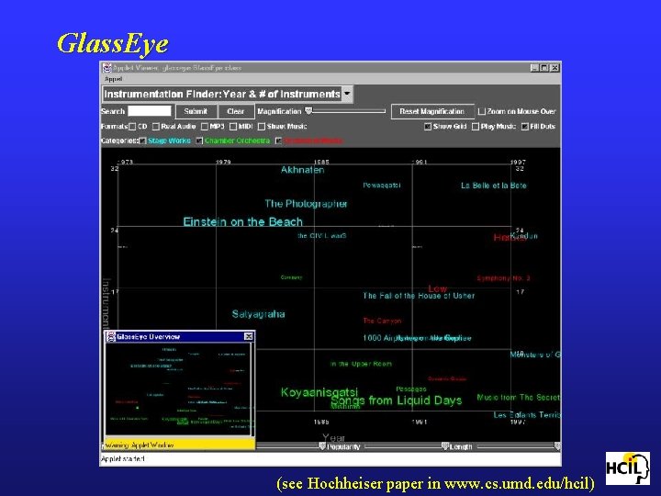Click the dropdown arrow beside Instrumentation Finder

point(347,94)
